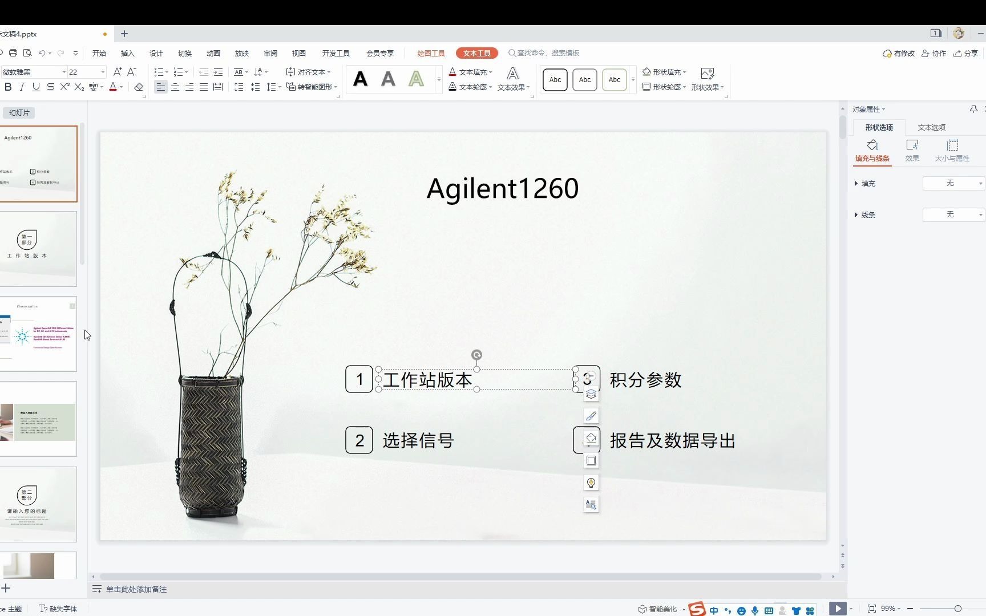Toggle italic formatting
The height and width of the screenshot is (616, 986).
[22, 87]
